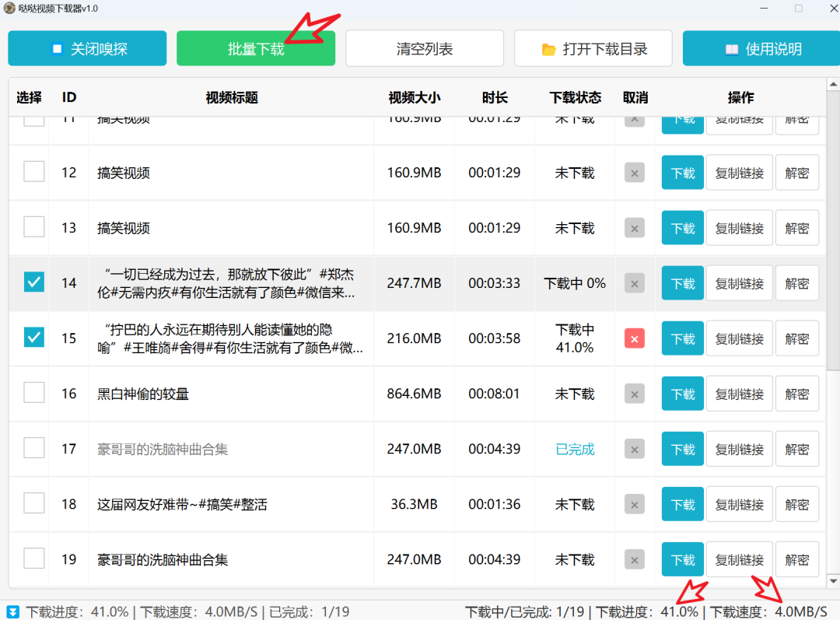This screenshot has height=620, width=840.
Task: Check the checkbox for 黑白神偷的较量
Action: pos(34,392)
